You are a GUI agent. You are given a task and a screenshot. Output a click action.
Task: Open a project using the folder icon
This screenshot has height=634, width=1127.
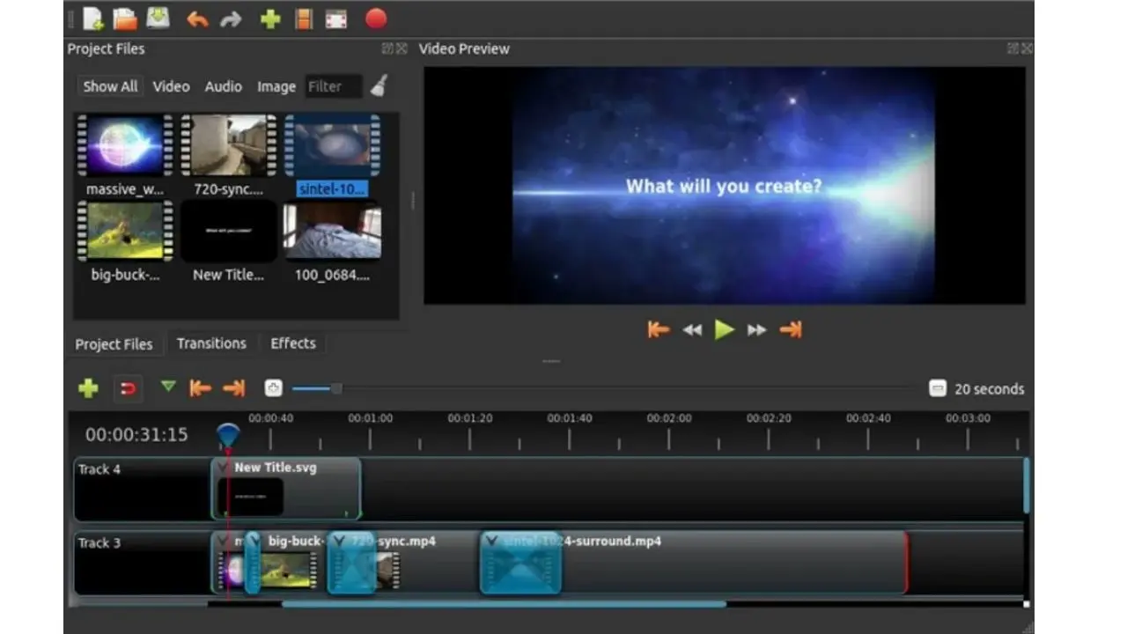click(126, 18)
